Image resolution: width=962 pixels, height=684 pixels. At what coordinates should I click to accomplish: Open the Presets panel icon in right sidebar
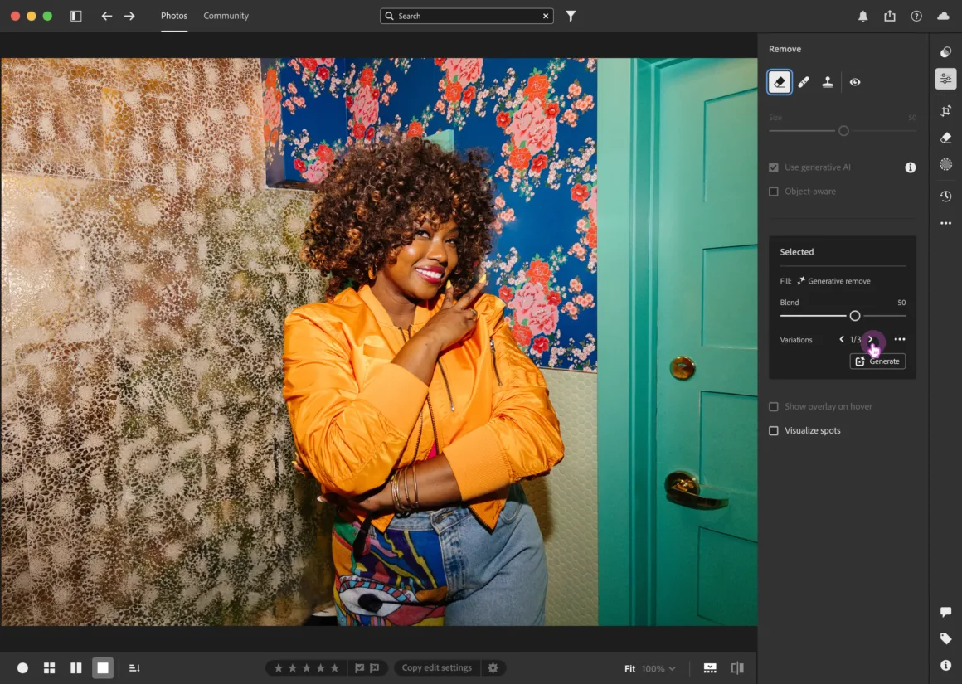945,52
